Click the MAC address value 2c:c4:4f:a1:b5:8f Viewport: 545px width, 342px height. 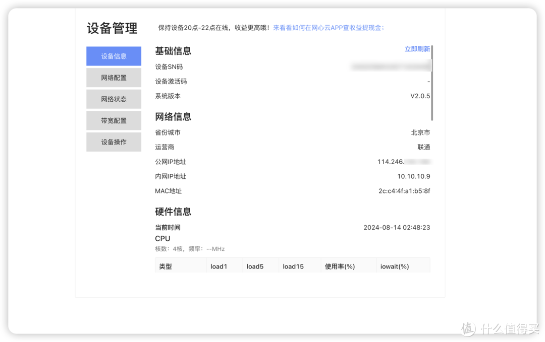[404, 191]
